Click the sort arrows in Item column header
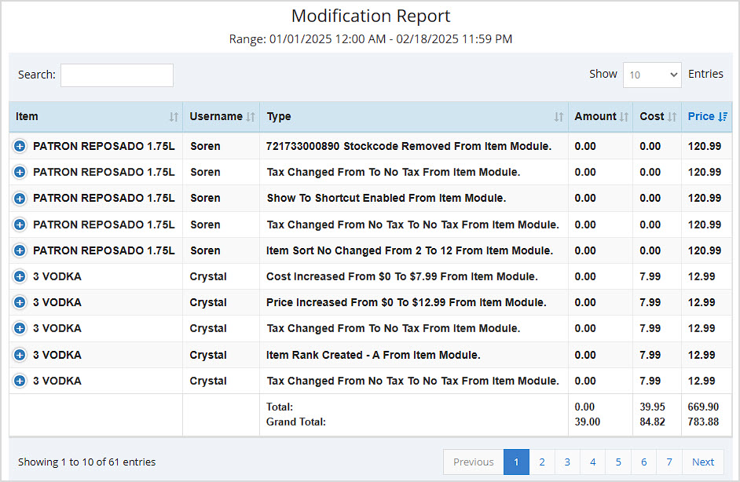This screenshot has height=482, width=740. [174, 117]
